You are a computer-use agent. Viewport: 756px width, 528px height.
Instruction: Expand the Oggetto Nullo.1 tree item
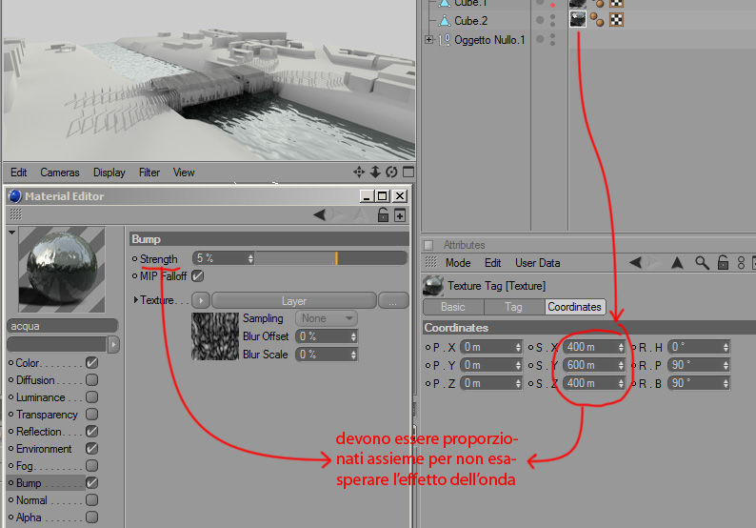(428, 40)
